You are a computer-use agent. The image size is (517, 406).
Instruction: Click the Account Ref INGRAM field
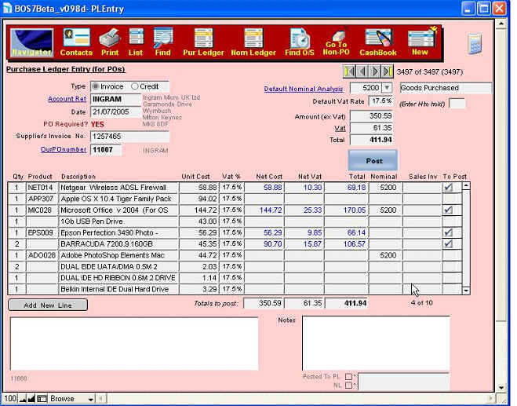tap(116, 100)
